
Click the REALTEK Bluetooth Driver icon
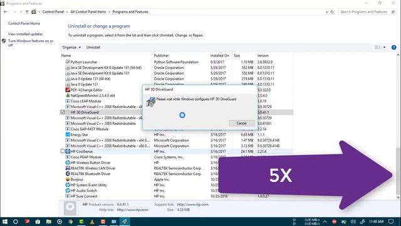tap(68, 174)
